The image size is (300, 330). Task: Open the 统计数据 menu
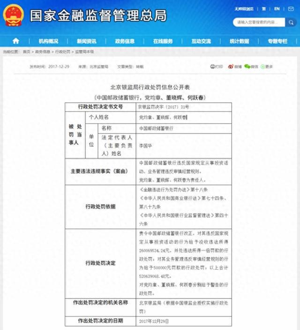(240, 41)
